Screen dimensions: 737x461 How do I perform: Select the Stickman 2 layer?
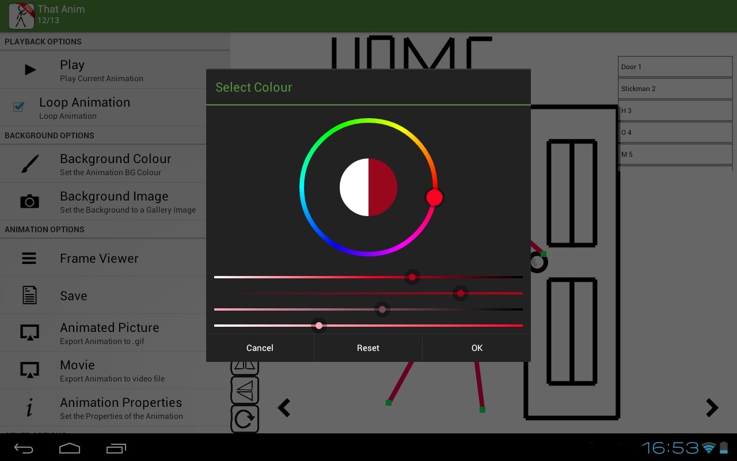(675, 88)
